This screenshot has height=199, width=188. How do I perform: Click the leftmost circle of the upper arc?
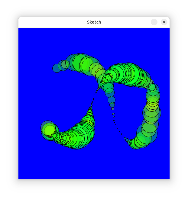pos(57,68)
